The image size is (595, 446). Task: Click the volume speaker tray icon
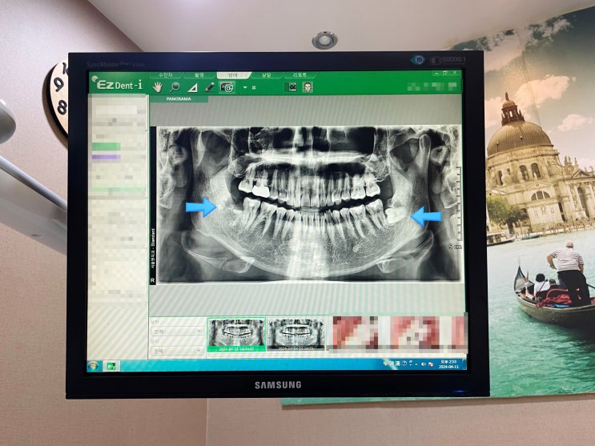(x=424, y=364)
